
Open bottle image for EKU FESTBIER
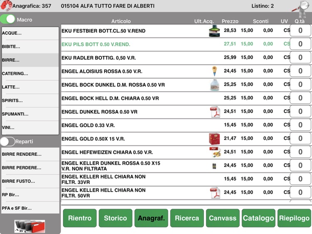pyautogui.click(x=214, y=31)
